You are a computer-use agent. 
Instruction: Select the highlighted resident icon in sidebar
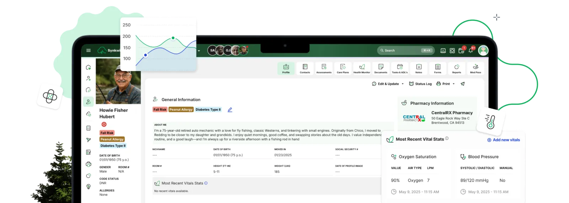(89, 101)
